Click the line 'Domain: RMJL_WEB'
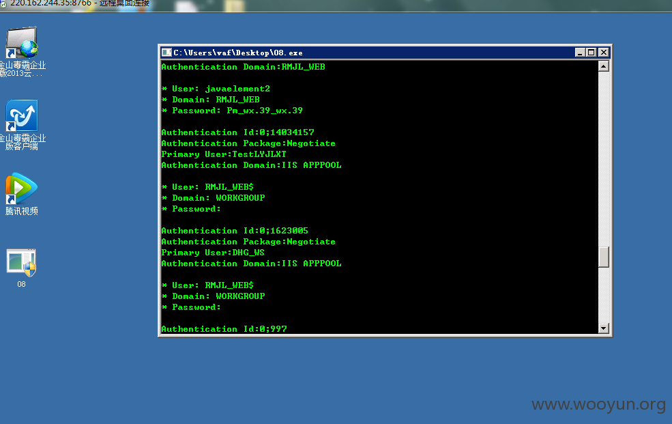This screenshot has width=672, height=424. pos(210,100)
